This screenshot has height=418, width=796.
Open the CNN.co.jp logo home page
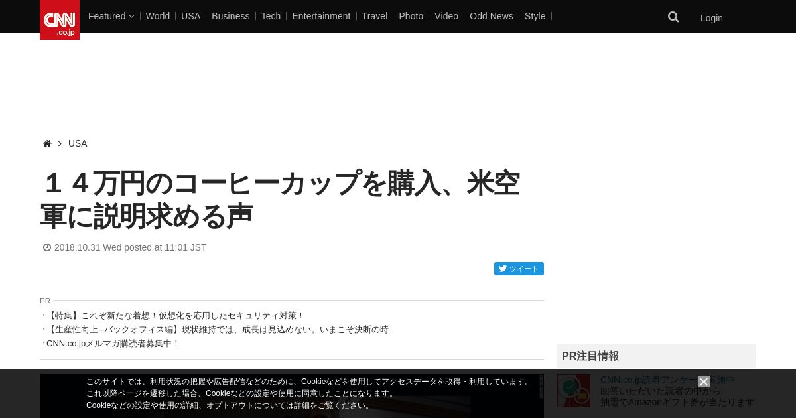(x=60, y=20)
